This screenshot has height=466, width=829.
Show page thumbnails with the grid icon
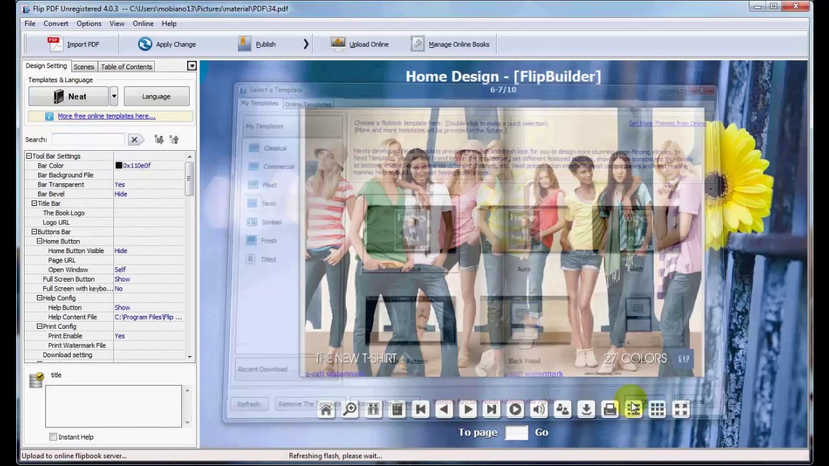[657, 409]
